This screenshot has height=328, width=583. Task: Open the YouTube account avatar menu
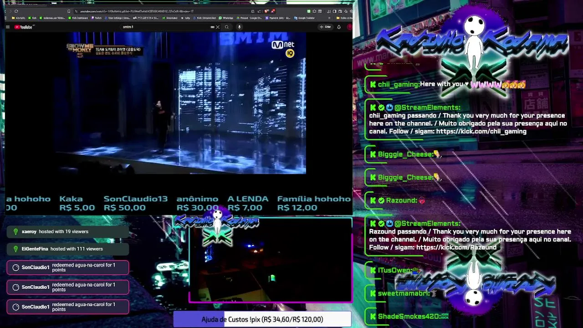349,27
